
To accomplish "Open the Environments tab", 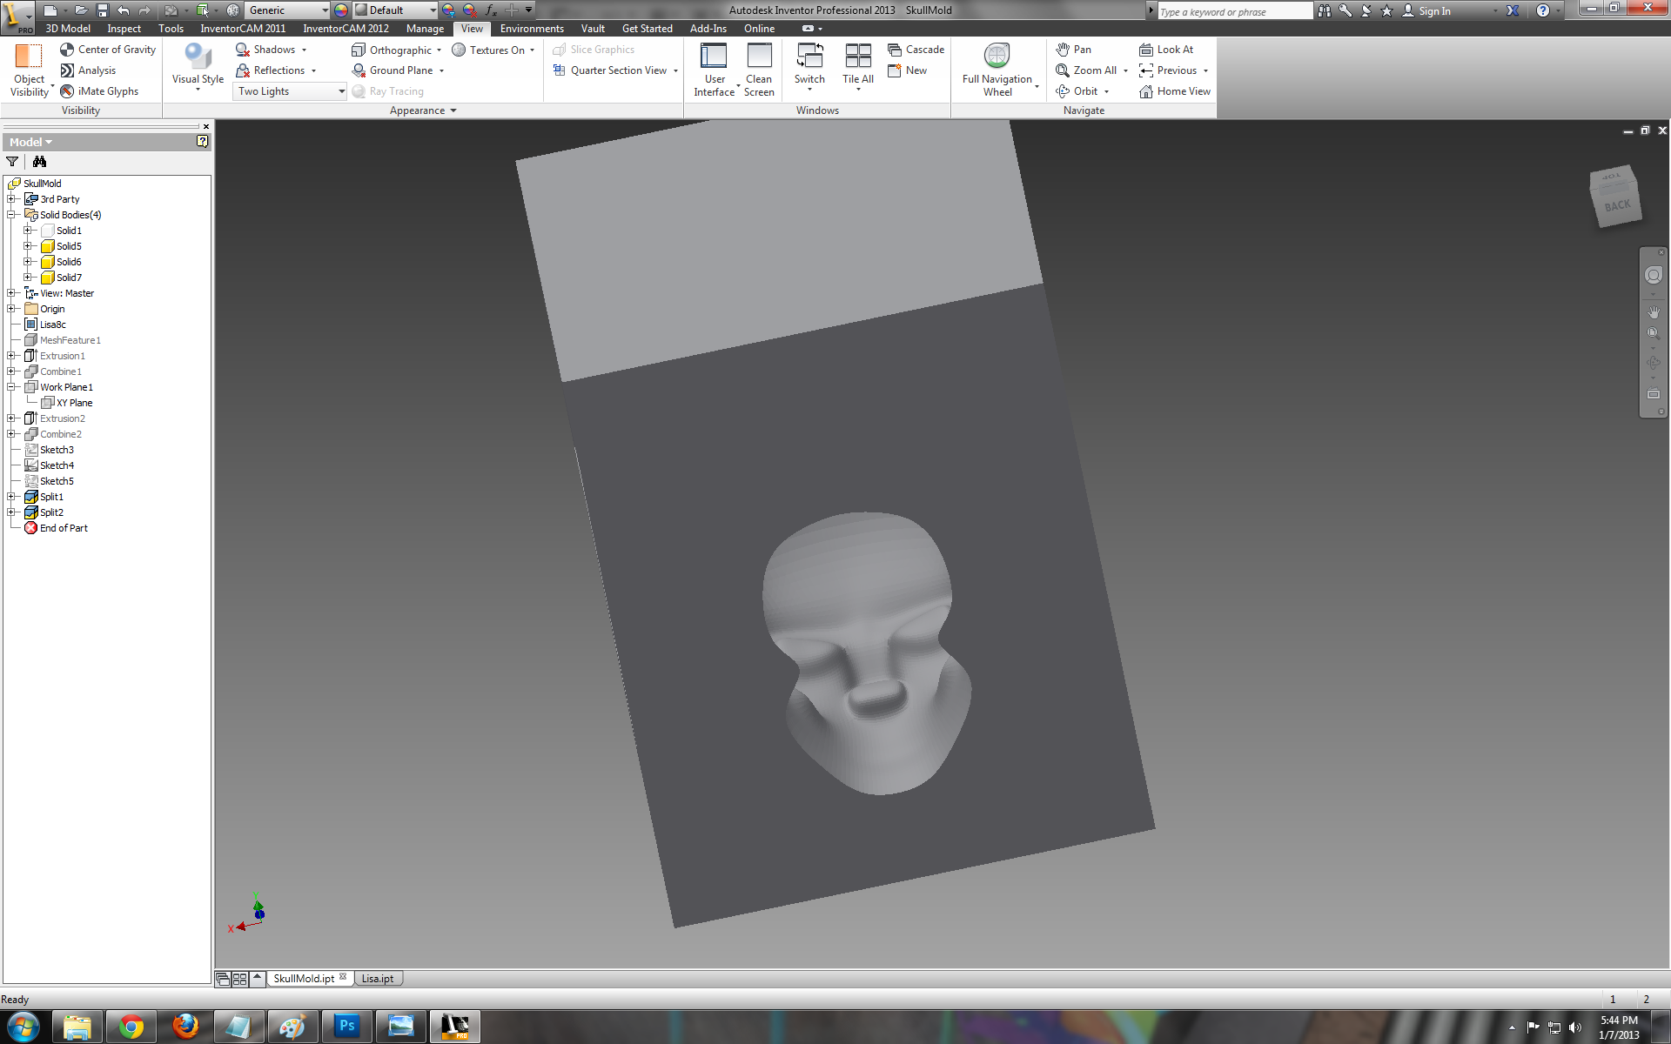I will click(532, 29).
